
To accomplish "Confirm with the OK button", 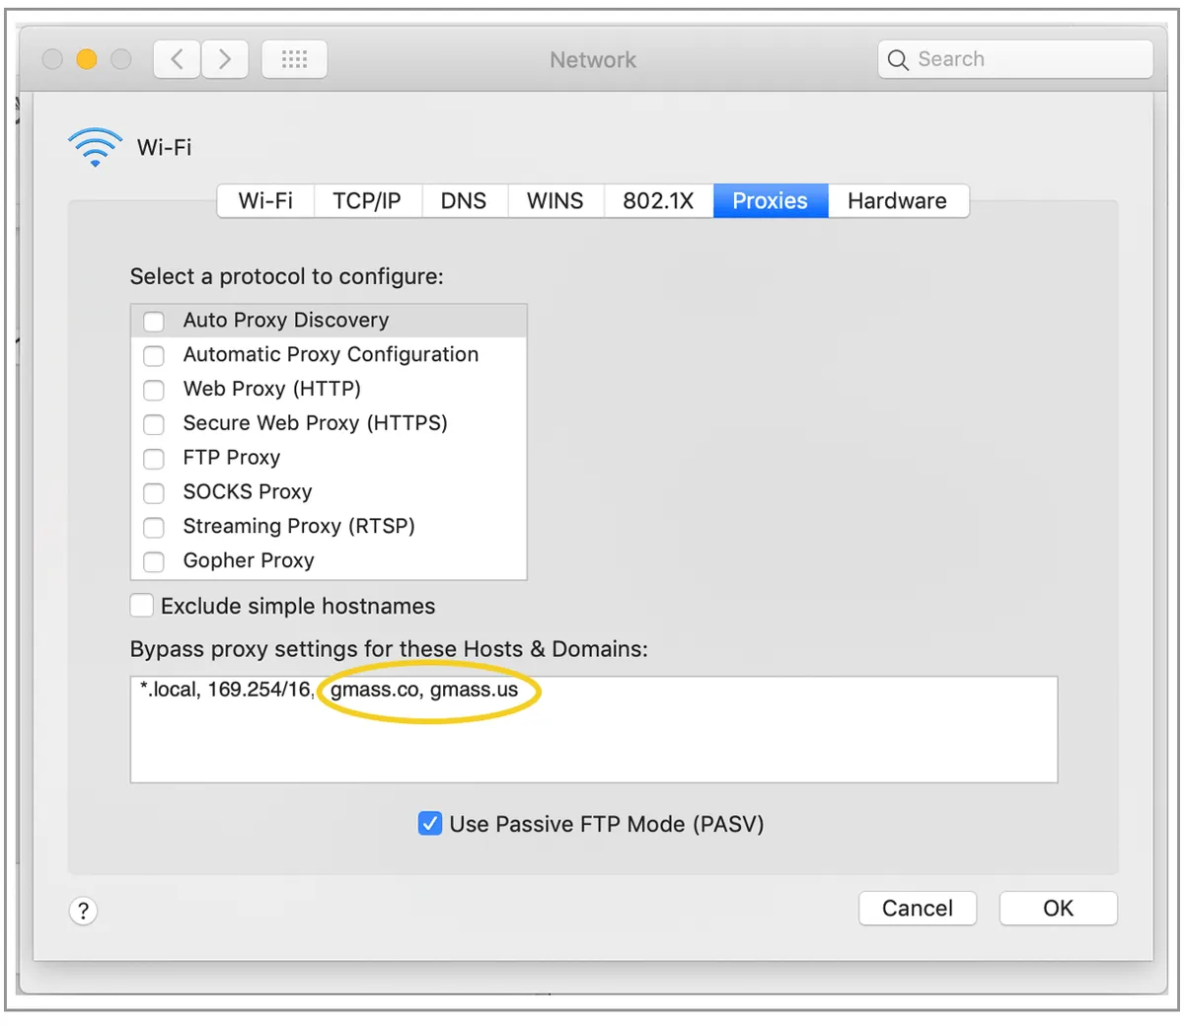I will tap(1059, 909).
